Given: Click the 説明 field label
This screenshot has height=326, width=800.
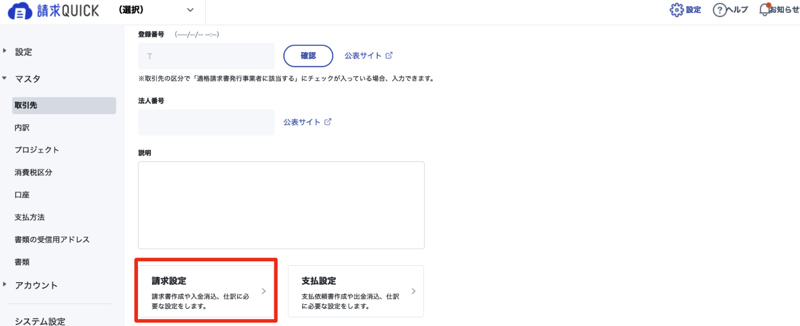Looking at the screenshot, I should [x=145, y=153].
